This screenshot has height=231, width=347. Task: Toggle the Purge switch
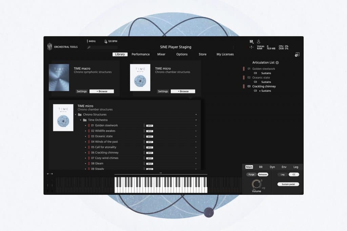251,175
